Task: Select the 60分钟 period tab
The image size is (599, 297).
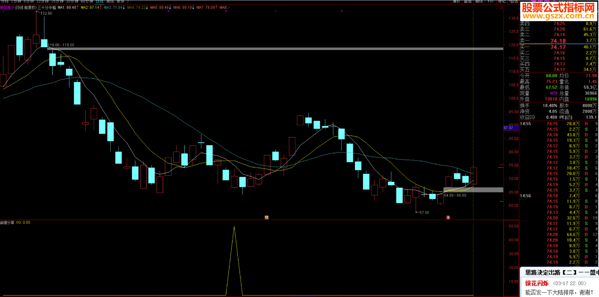Action: click(87, 1)
